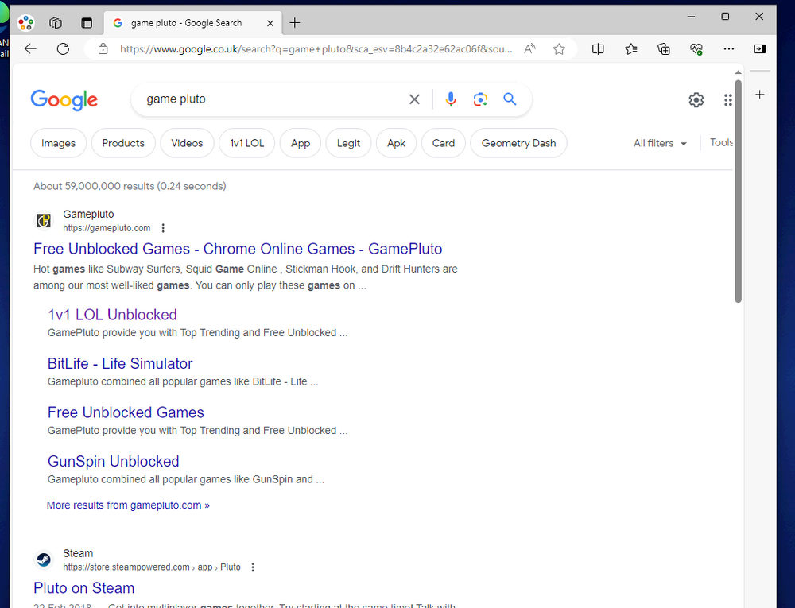Open More results from gamepluto.com
The image size is (795, 608).
128,505
